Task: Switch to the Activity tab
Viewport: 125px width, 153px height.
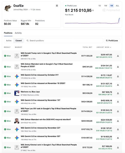Action: tap(18, 33)
